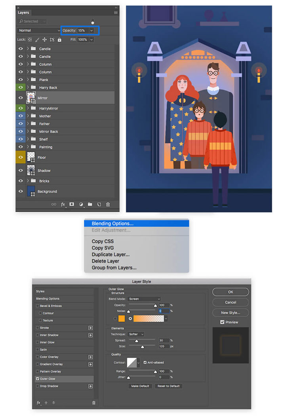Open the Normal blend mode dropdown in Layers
Image resolution: width=287 pixels, height=419 pixels.
coord(39,30)
